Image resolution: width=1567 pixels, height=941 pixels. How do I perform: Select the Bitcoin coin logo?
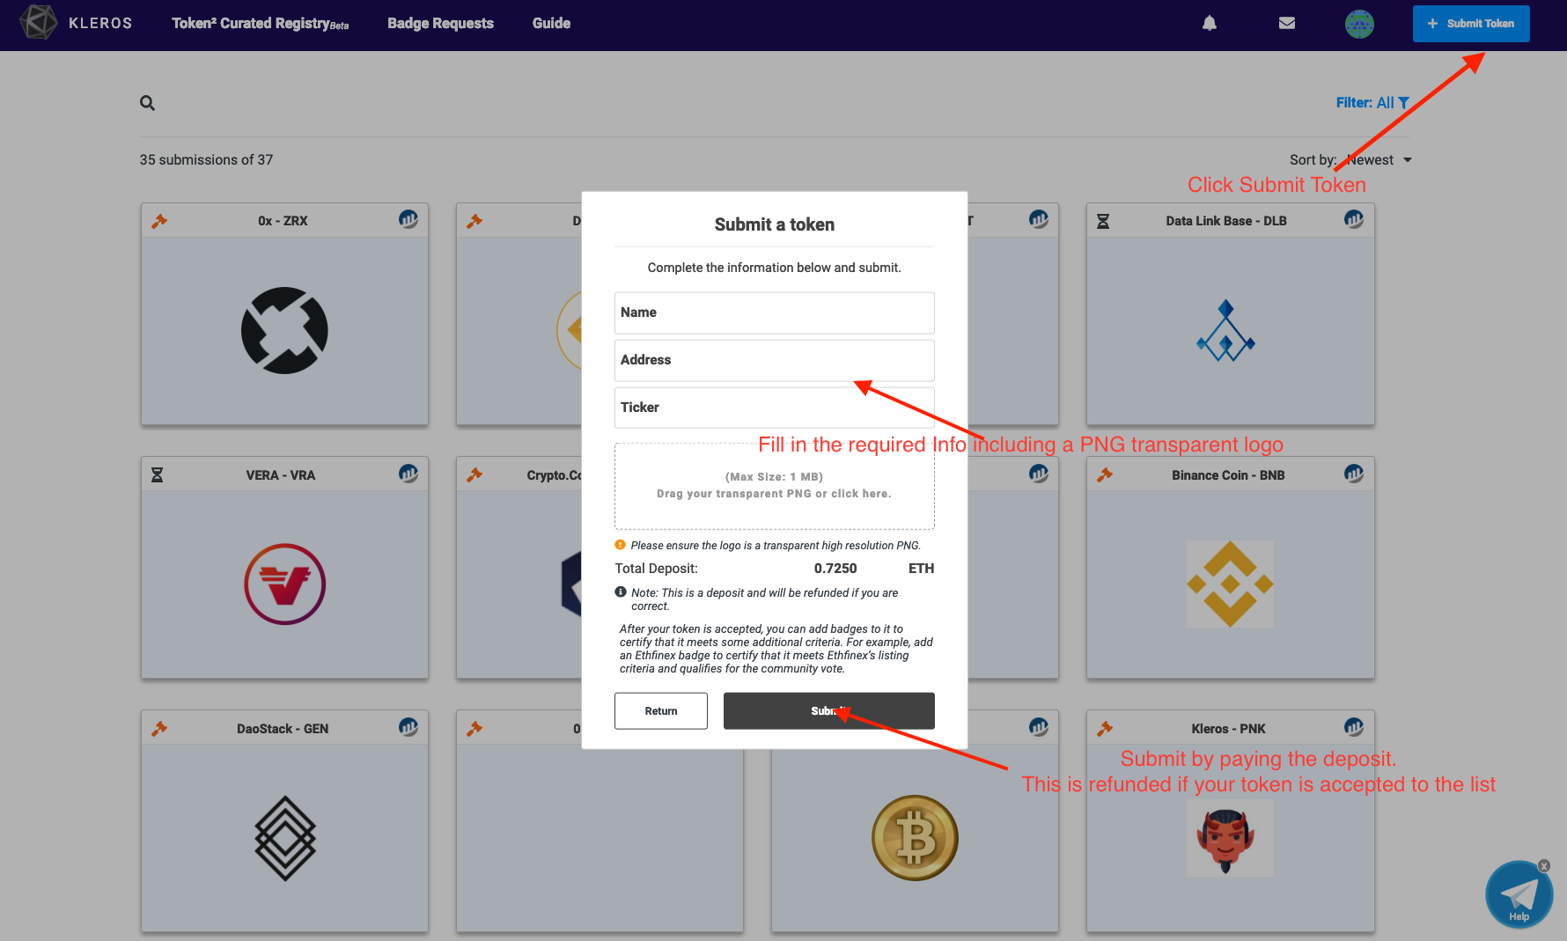[x=915, y=838]
